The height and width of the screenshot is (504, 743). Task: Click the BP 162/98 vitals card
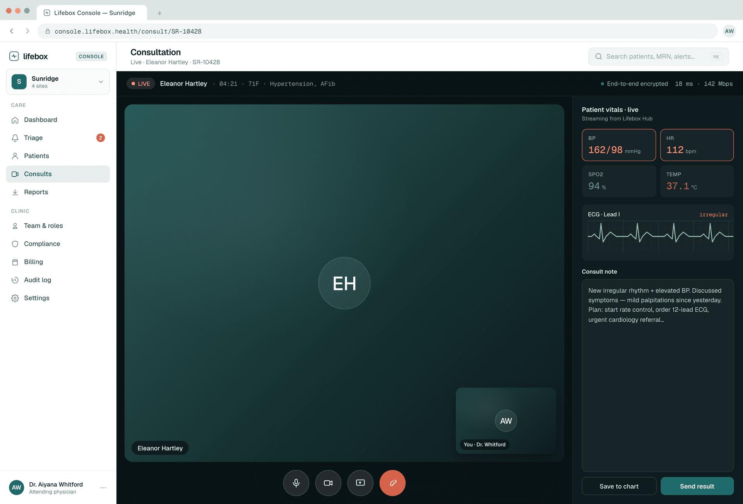coord(619,145)
